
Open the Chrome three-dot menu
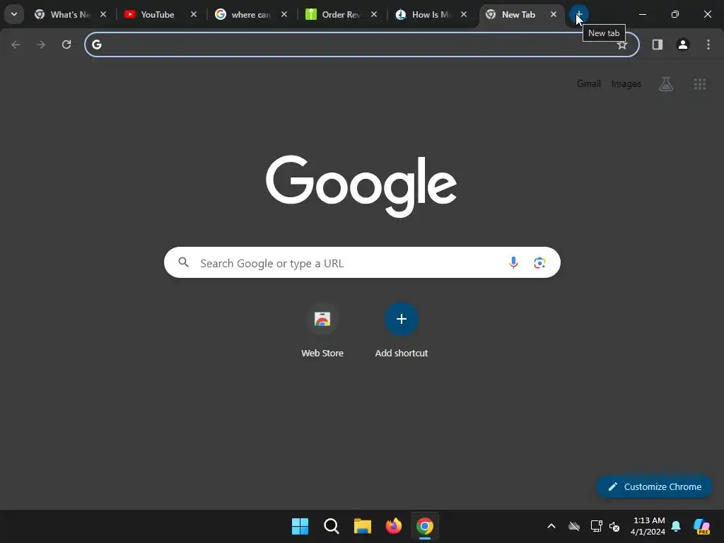pyautogui.click(x=708, y=45)
